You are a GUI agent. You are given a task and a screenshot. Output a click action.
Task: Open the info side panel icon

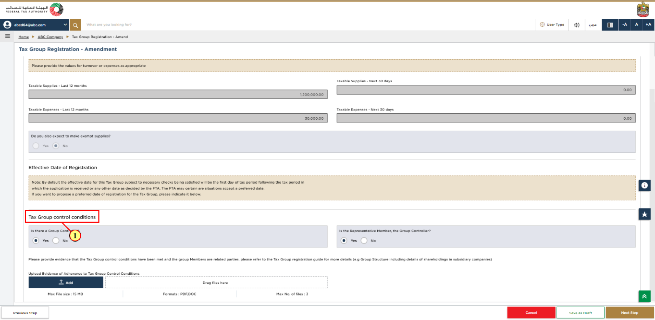(x=644, y=185)
